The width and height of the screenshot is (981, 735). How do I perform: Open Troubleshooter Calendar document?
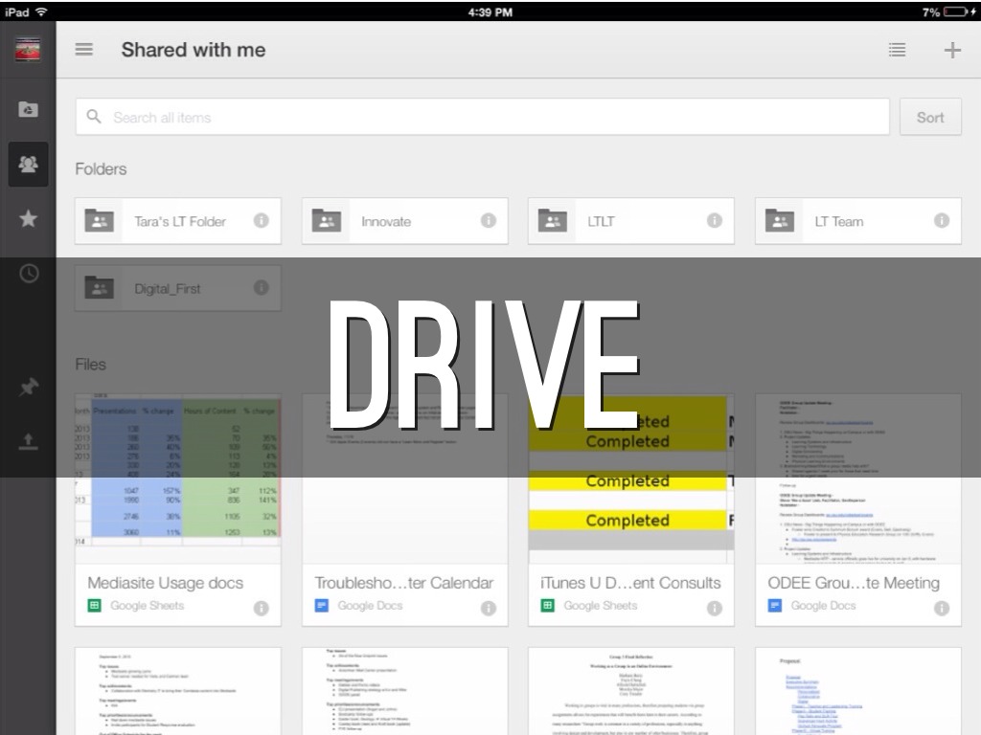pos(403,582)
